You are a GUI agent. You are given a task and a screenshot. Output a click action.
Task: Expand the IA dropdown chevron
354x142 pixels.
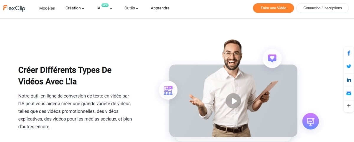click(x=111, y=9)
